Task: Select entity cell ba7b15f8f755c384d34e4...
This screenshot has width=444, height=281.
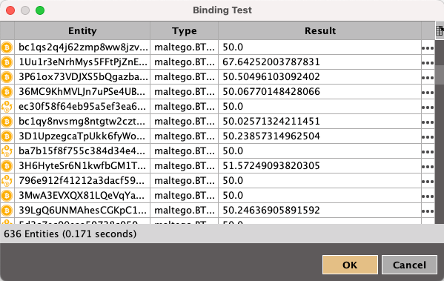Action: (x=82, y=151)
